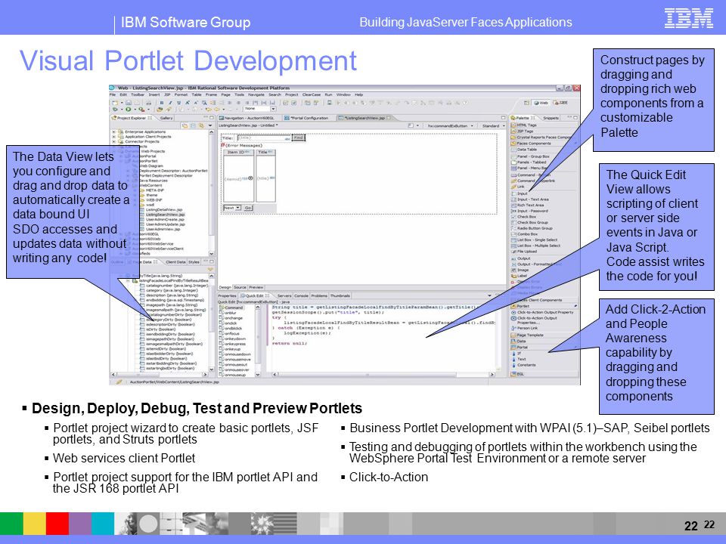726x544 pixels.
Task: Select Panel - Group Box palette item
Action: [x=530, y=156]
